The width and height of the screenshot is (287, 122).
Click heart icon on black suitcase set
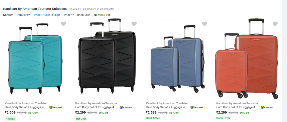pyautogui.click(x=134, y=24)
